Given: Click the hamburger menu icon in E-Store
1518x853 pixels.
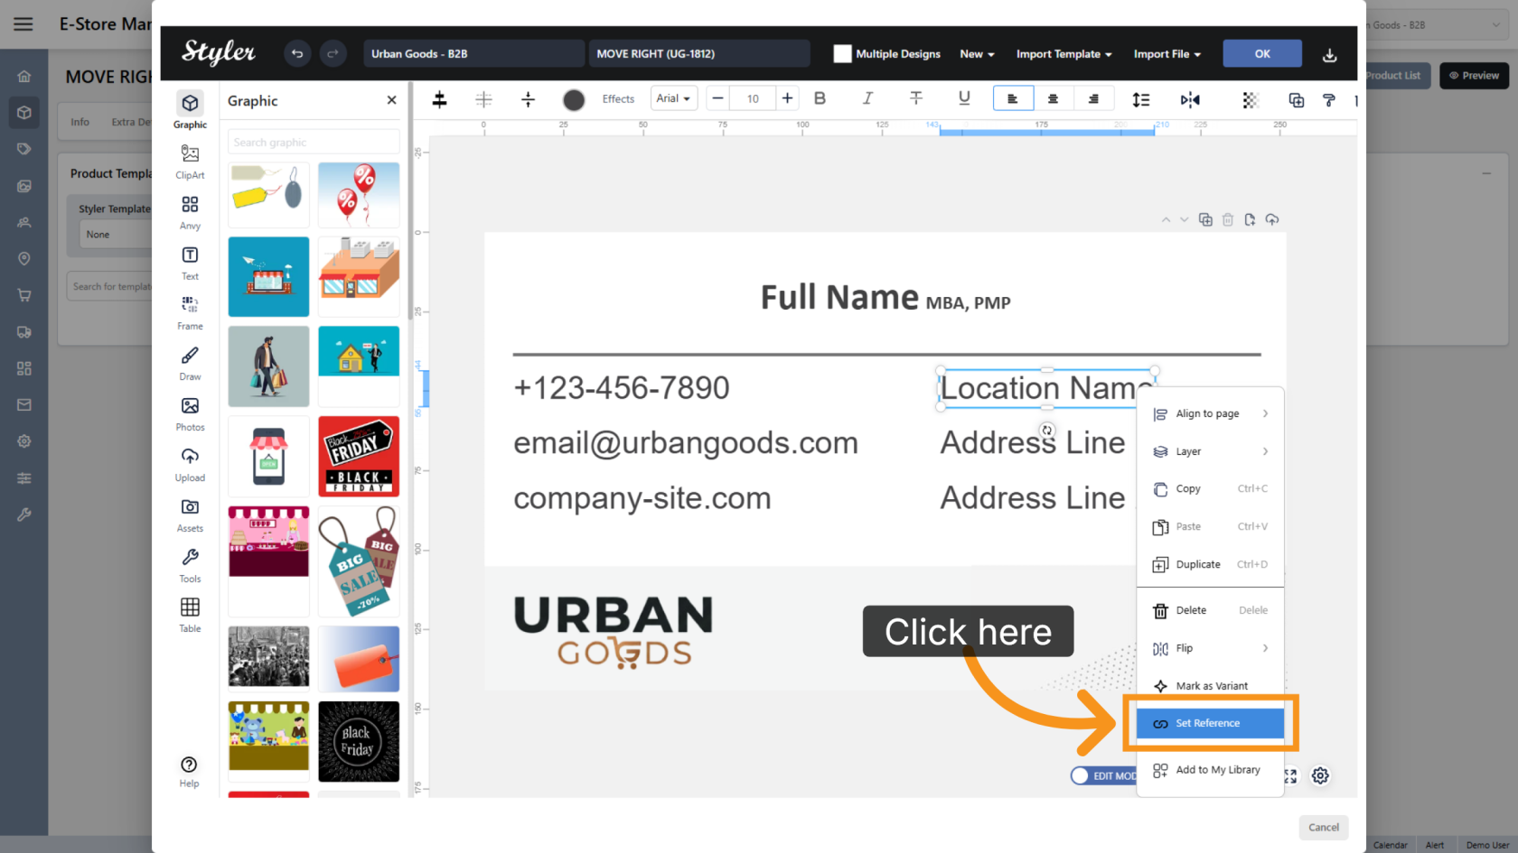Looking at the screenshot, I should 23,24.
